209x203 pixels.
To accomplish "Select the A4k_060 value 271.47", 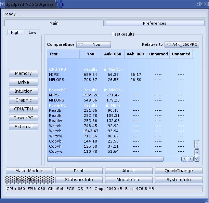I will (x=113, y=95).
